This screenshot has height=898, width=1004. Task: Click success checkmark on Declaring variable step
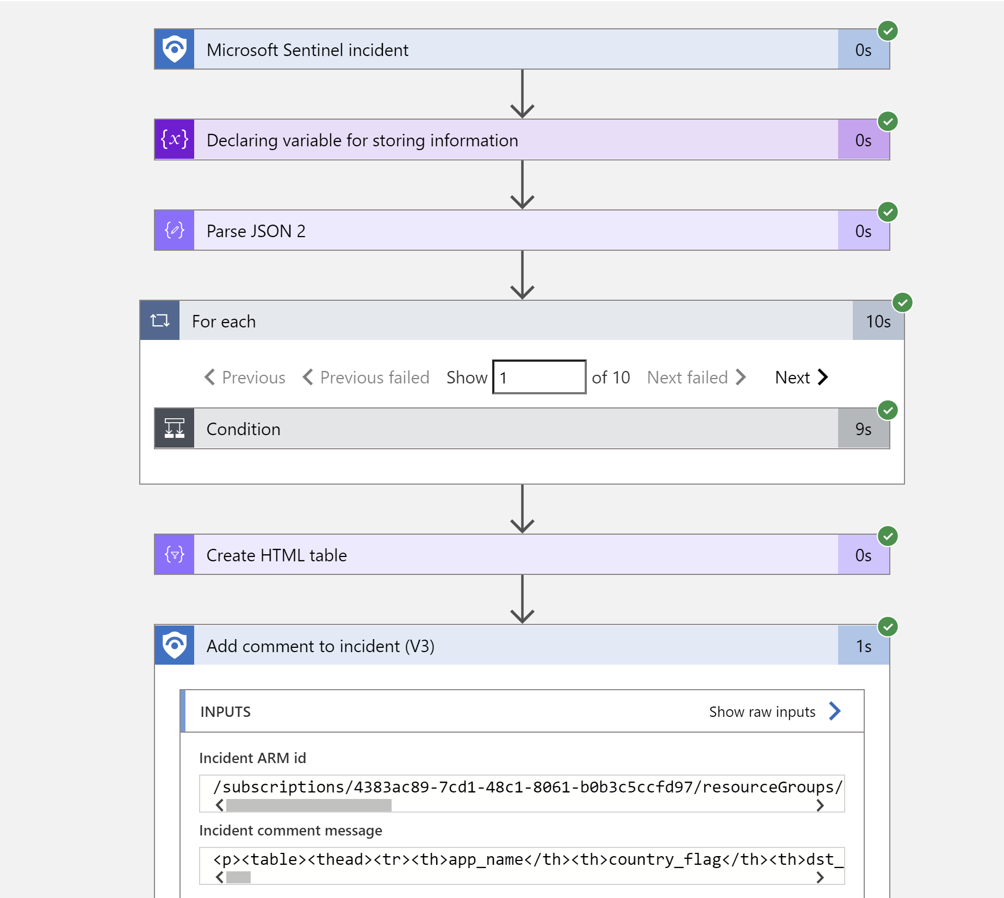888,121
